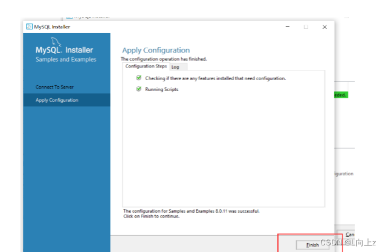Image resolution: width=385 pixels, height=252 pixels.
Task: Click 'The configuration operation has finished.' text
Action: click(164, 59)
